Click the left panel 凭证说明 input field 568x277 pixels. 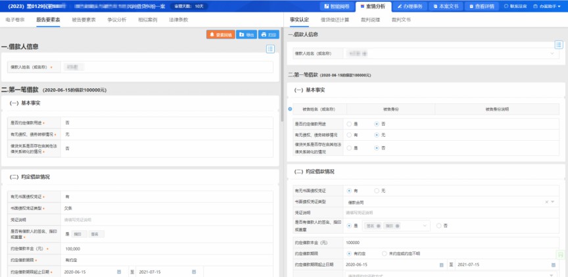(166, 220)
